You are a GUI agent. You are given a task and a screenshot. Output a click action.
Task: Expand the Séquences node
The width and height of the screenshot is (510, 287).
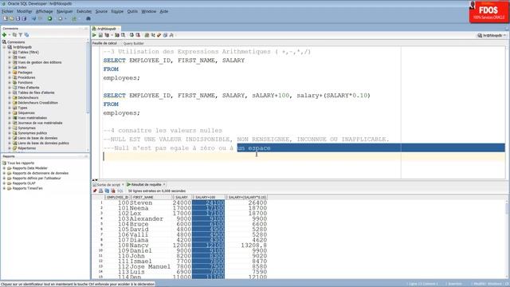(x=10, y=112)
